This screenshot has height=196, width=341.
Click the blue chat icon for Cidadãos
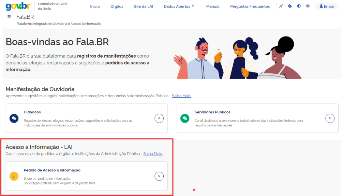click(14, 118)
